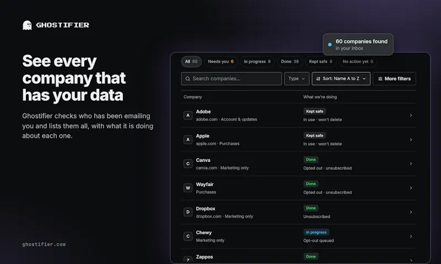Switch to the In progress tab

[257, 62]
